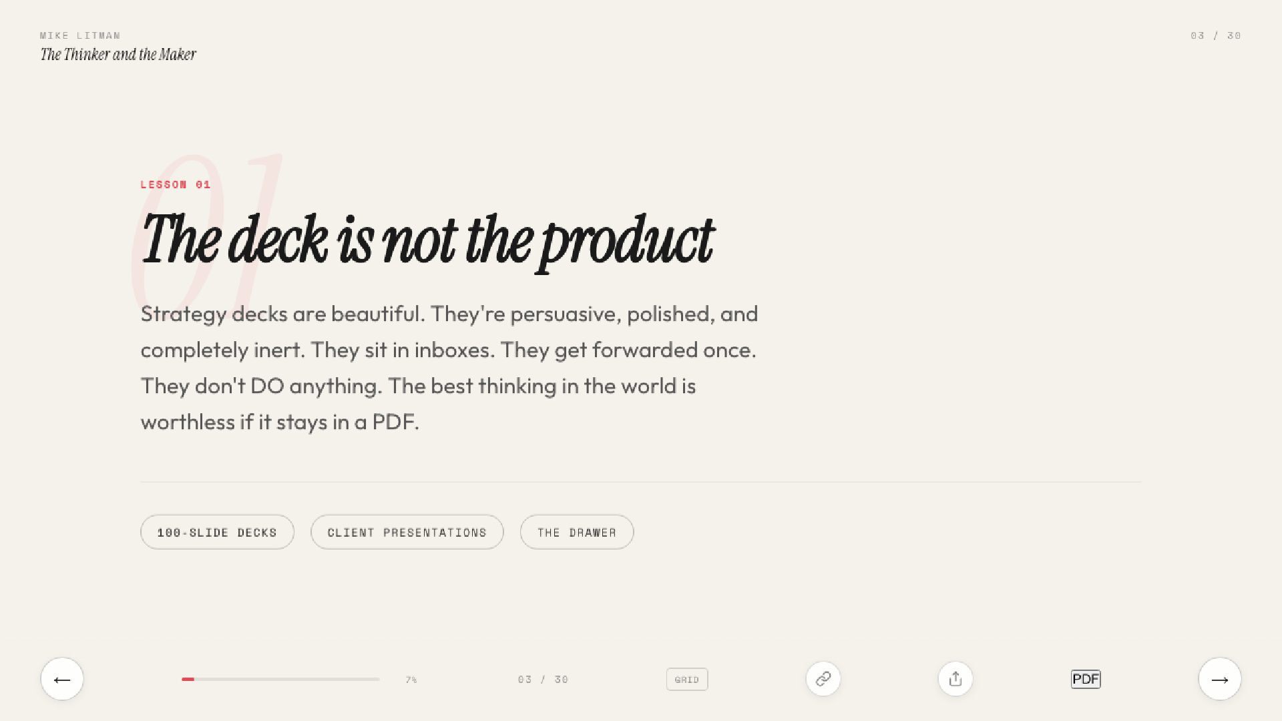The height and width of the screenshot is (721, 1282).
Task: Toggle the GRID overview view
Action: [x=687, y=680]
